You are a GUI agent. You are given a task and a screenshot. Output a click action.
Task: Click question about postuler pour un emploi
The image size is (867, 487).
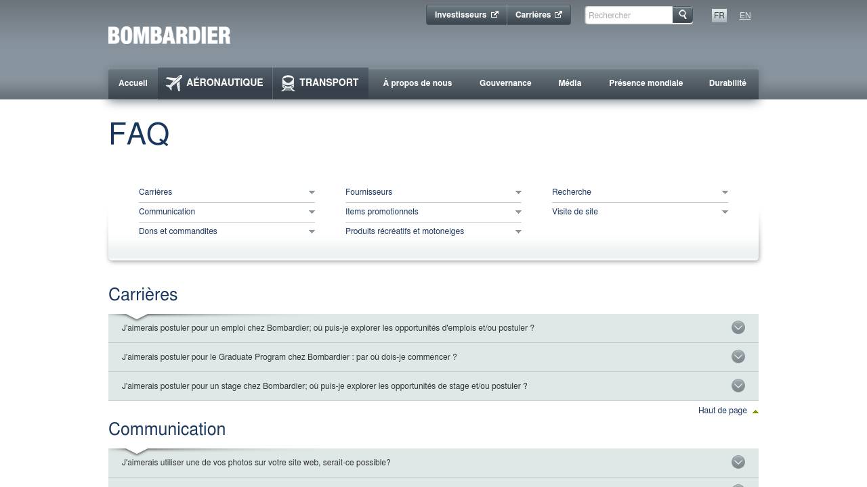328,328
